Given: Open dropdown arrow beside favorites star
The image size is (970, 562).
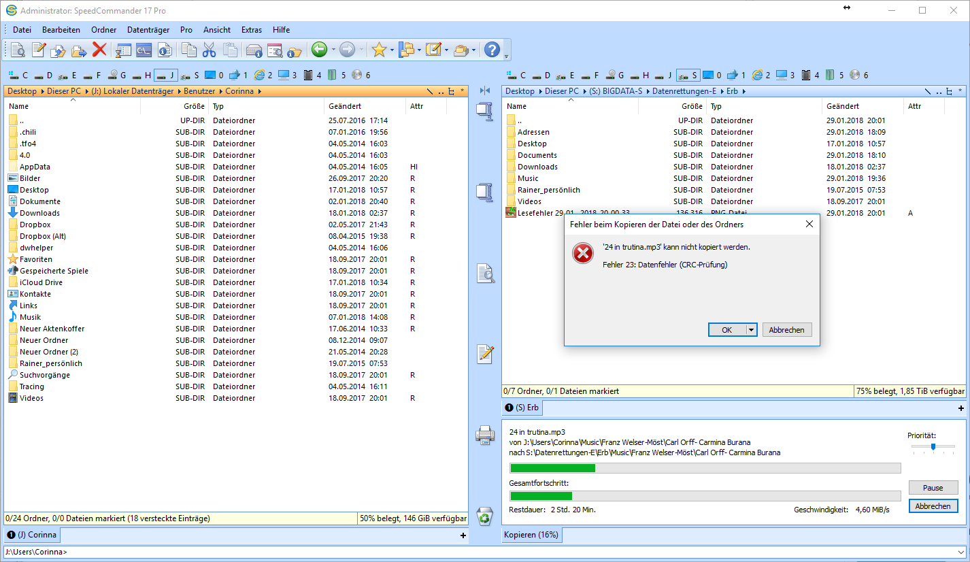Looking at the screenshot, I should [x=392, y=50].
